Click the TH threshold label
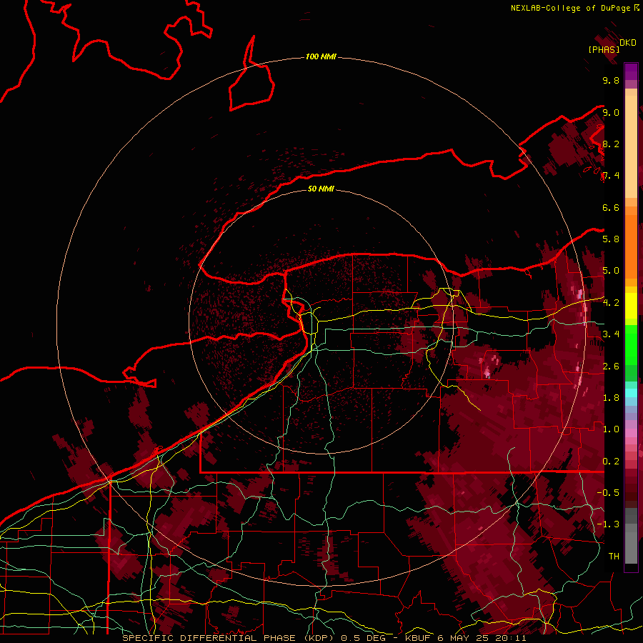The image size is (643, 643). pyautogui.click(x=614, y=557)
